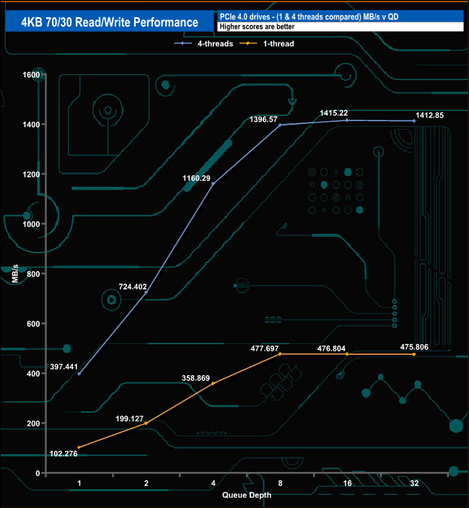Viewport: 469px width, 508px height.
Task: Click the 1-thread data point at queue depth 8
Action: (x=280, y=354)
